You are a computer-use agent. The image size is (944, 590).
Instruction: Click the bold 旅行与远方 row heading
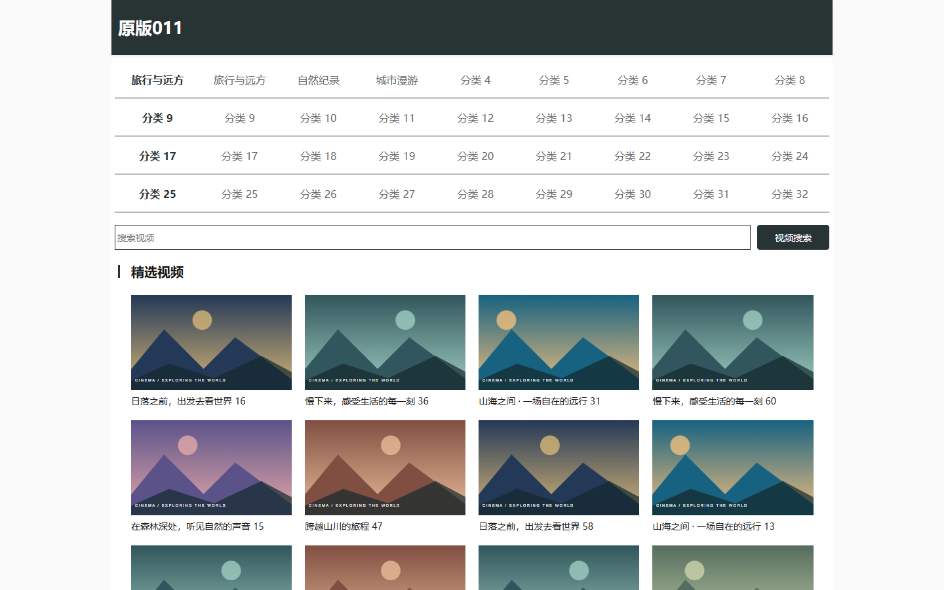pos(157,80)
